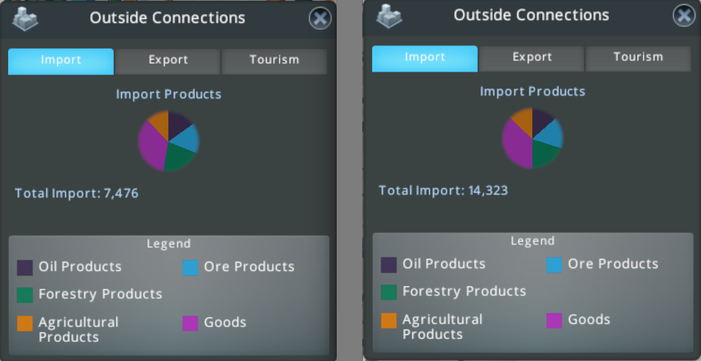Click Ore Products blue swatch in left legend
The width and height of the screenshot is (701, 361).
190,268
